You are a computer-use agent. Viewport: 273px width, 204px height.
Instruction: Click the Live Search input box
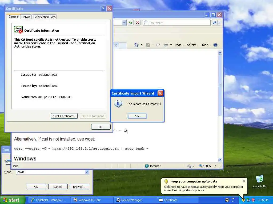tap(176, 23)
